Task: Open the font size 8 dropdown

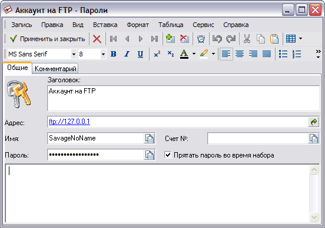Action: point(103,55)
